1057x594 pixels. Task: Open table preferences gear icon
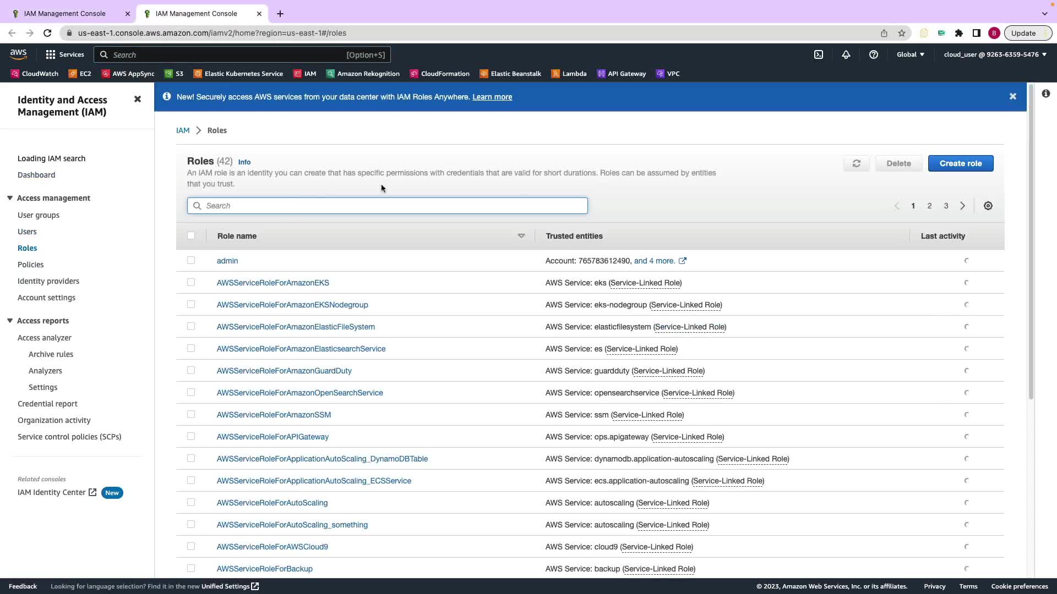pyautogui.click(x=988, y=206)
